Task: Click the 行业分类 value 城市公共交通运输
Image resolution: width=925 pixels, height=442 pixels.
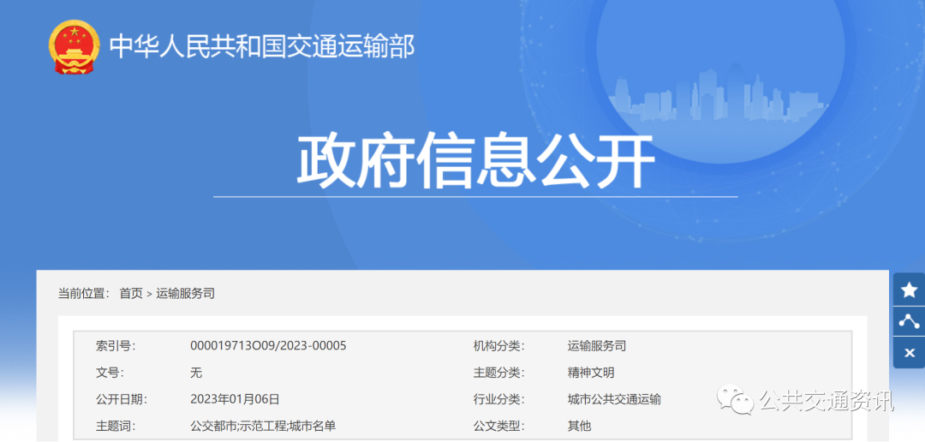Action: (x=614, y=399)
